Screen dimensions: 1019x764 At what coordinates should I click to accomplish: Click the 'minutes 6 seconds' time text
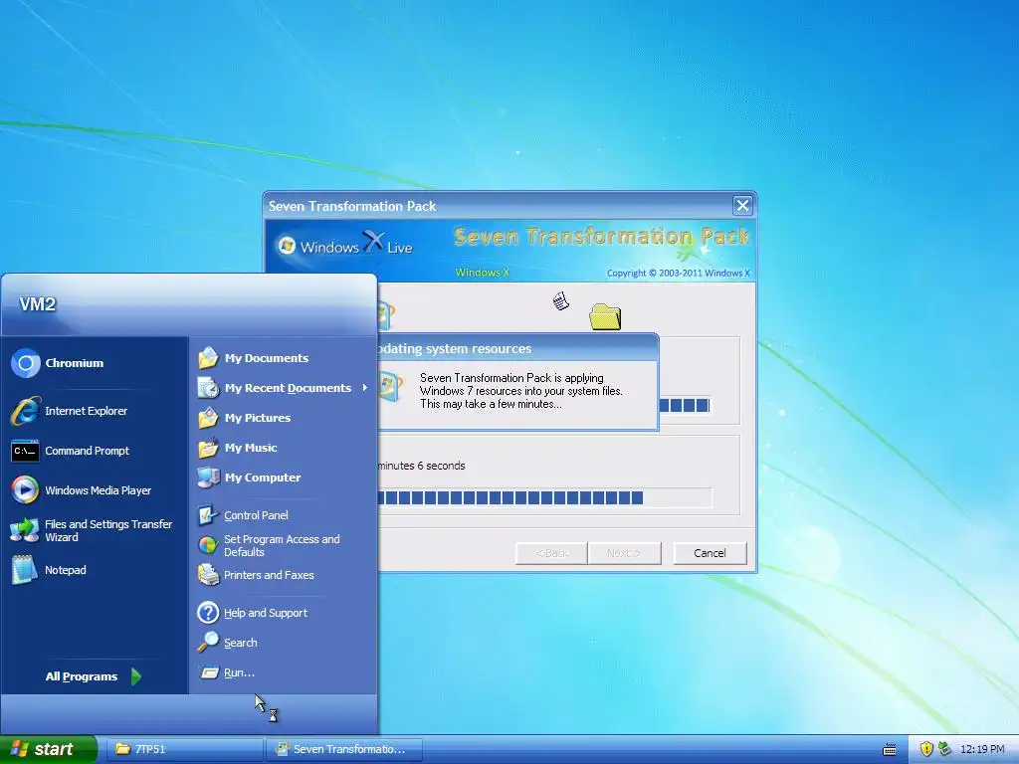coord(421,466)
